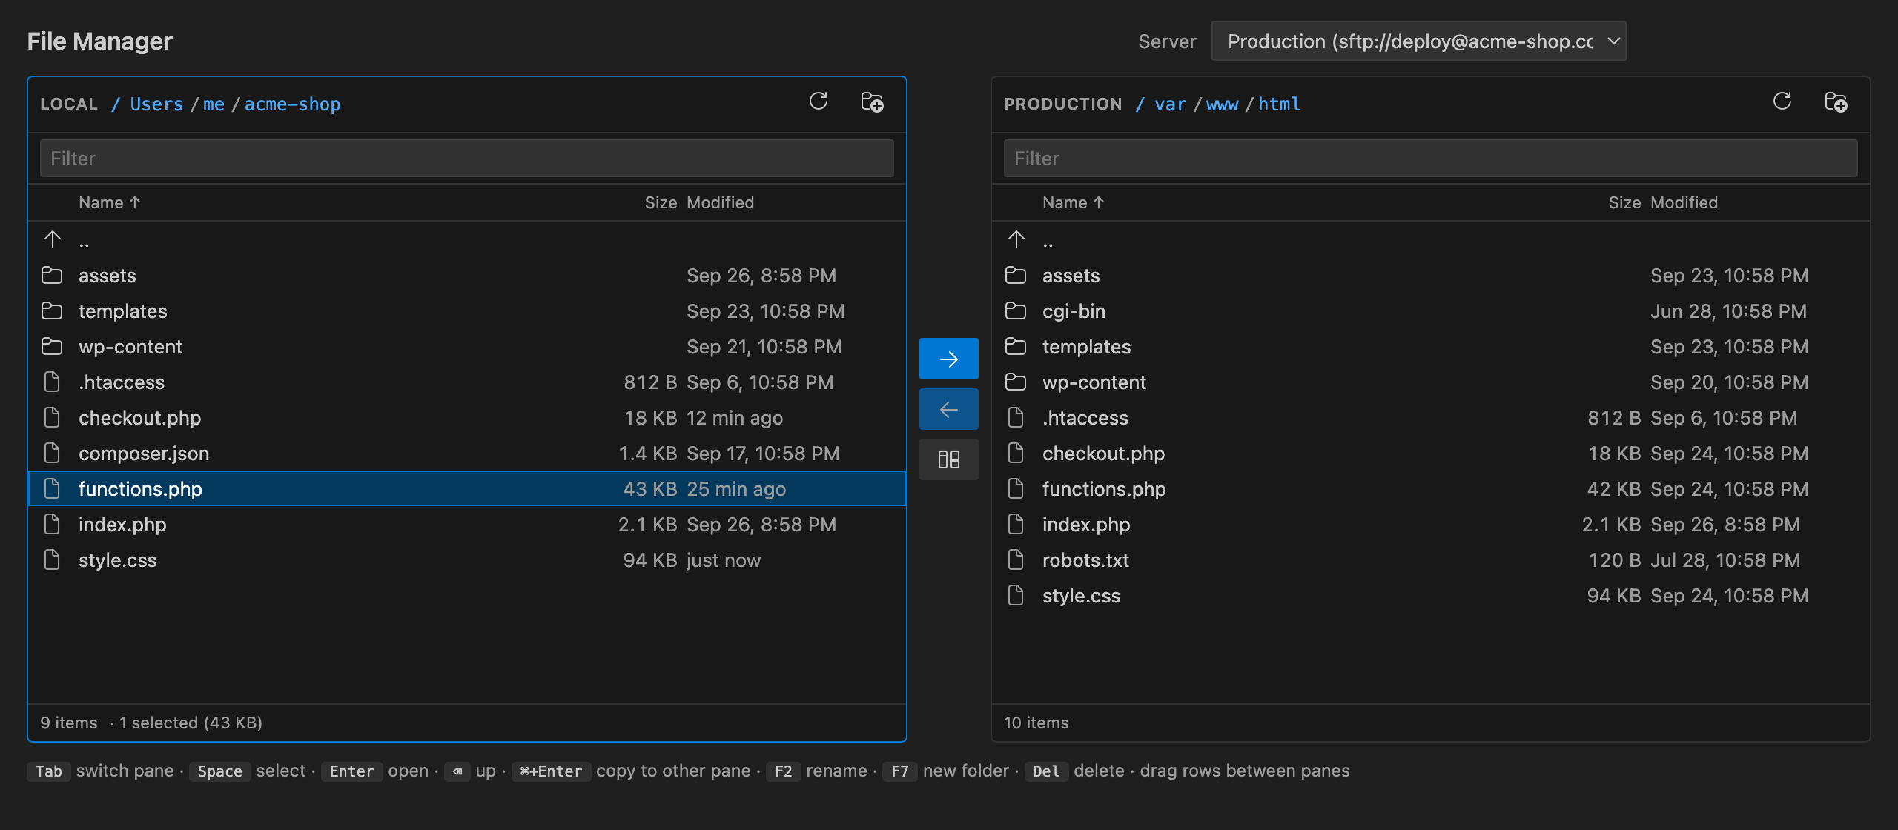The image size is (1898, 830).
Task: Click file icon of production robots.txt
Action: tap(1016, 560)
